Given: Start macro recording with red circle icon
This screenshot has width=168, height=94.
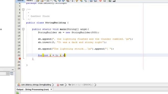Looking at the screenshot, I should [101, 1].
